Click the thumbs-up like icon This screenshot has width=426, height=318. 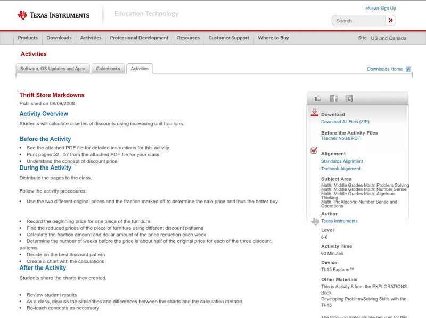click(x=318, y=98)
